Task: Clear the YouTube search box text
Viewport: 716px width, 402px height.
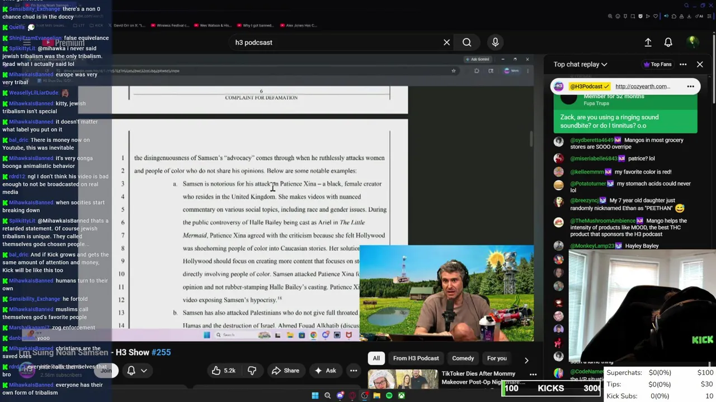Action: click(x=446, y=42)
